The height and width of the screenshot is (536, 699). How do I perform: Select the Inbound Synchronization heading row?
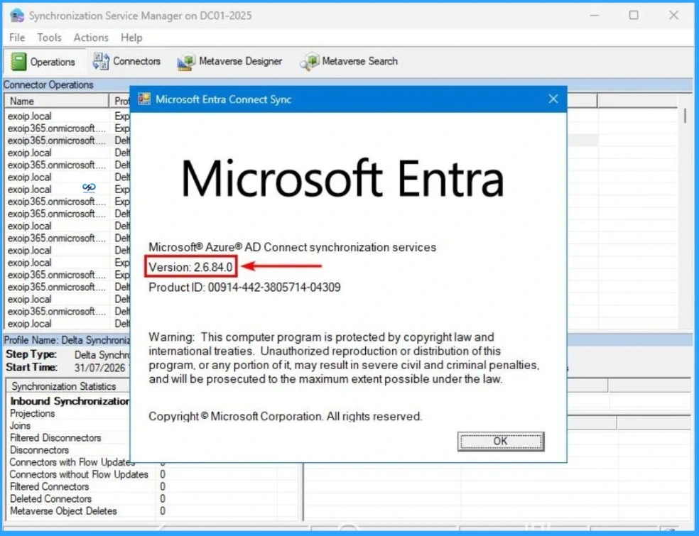(x=70, y=401)
